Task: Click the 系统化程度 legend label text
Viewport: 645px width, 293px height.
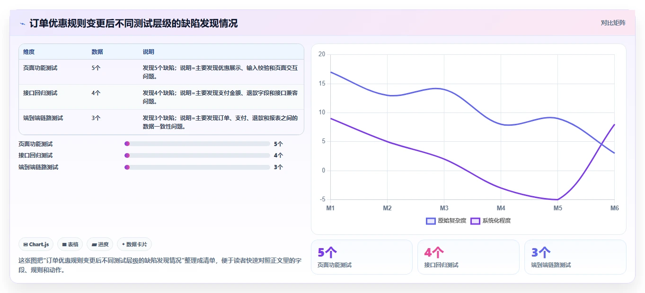Action: coord(496,221)
